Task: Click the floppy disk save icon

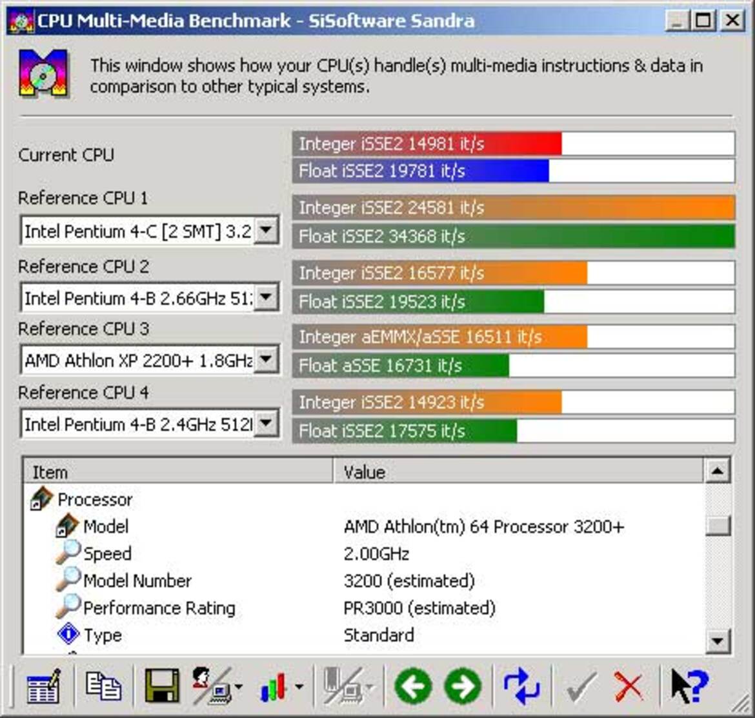Action: click(x=162, y=686)
